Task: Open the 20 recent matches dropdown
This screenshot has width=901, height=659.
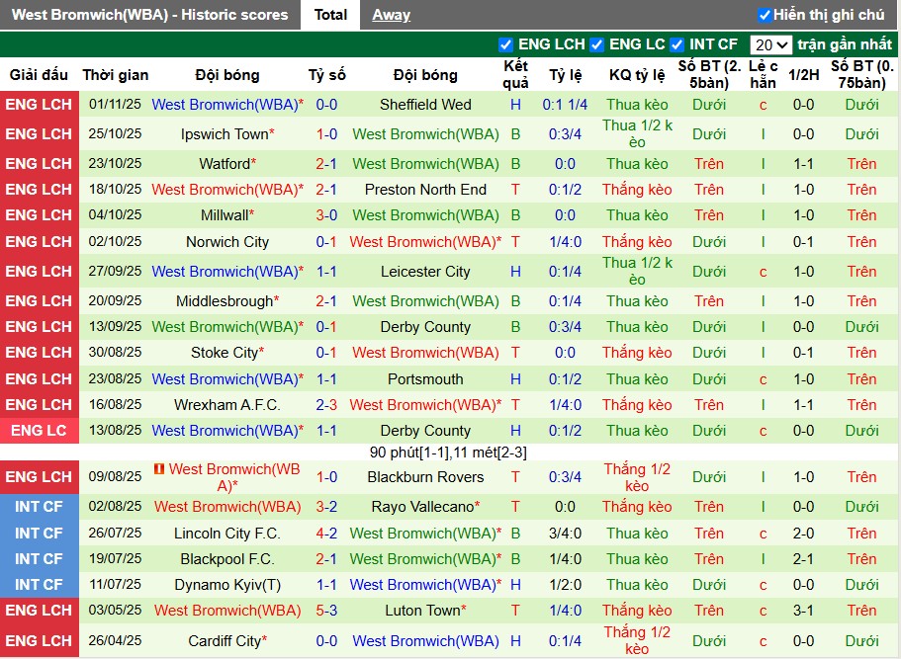Action: coord(770,44)
